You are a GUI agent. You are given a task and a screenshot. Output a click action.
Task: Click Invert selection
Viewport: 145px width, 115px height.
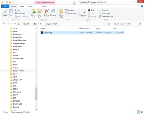pos(106,16)
